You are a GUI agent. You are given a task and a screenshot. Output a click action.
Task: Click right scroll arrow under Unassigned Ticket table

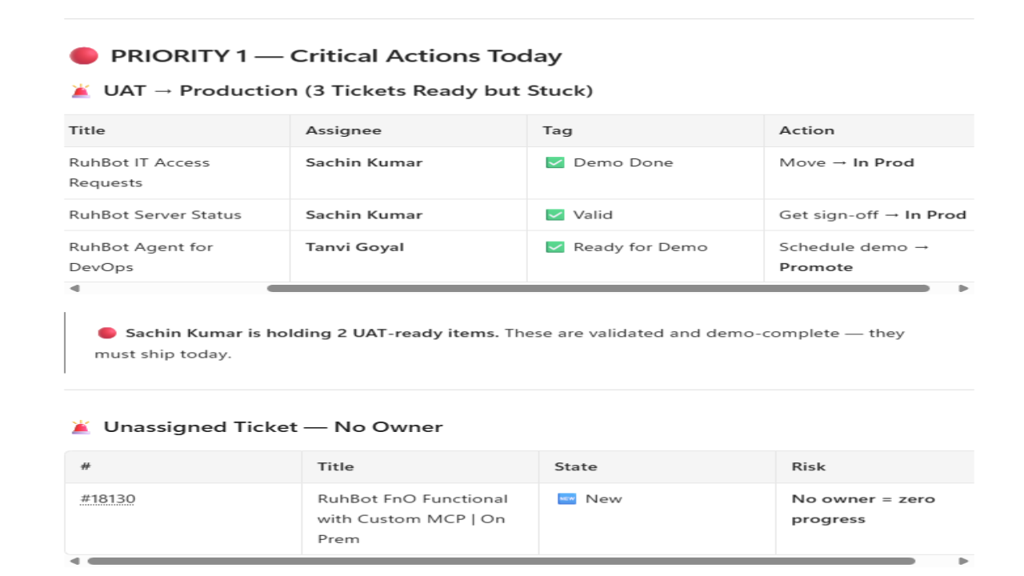click(x=963, y=562)
